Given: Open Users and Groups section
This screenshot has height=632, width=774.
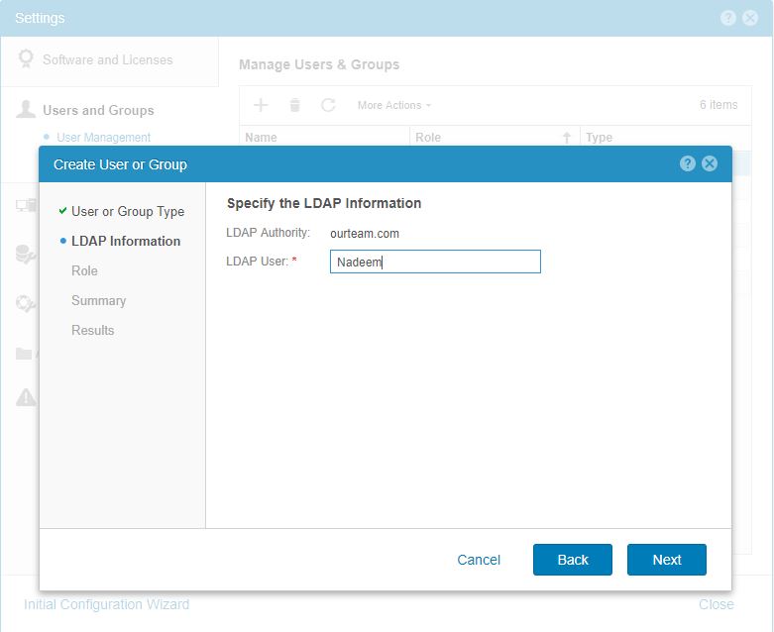Looking at the screenshot, I should tap(98, 110).
